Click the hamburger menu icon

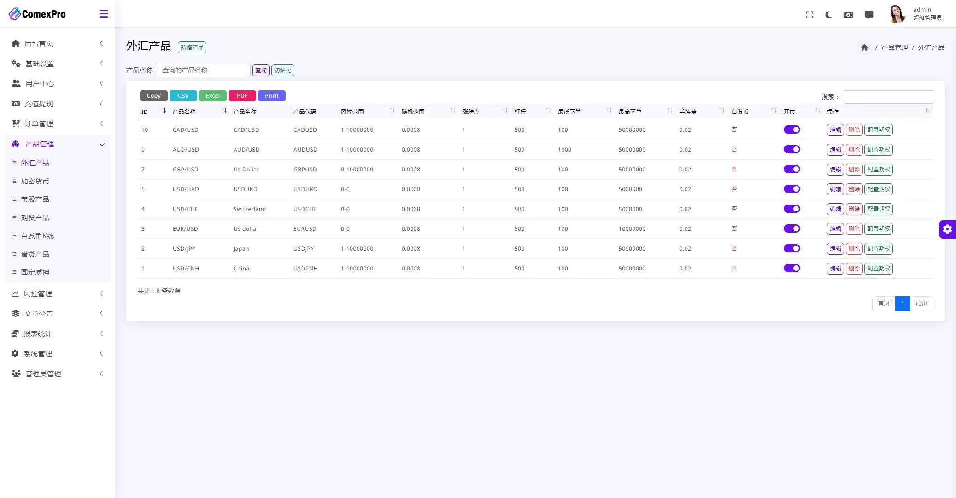click(x=103, y=14)
